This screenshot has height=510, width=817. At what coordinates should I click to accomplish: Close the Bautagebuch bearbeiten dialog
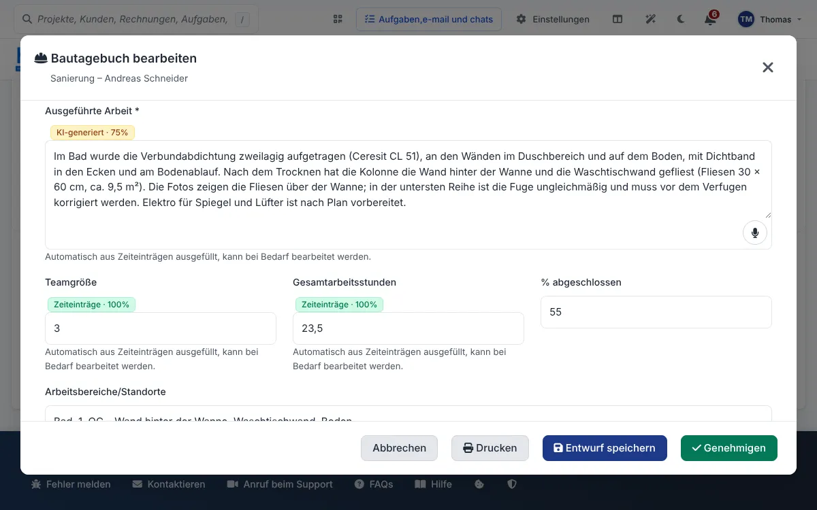tap(768, 67)
